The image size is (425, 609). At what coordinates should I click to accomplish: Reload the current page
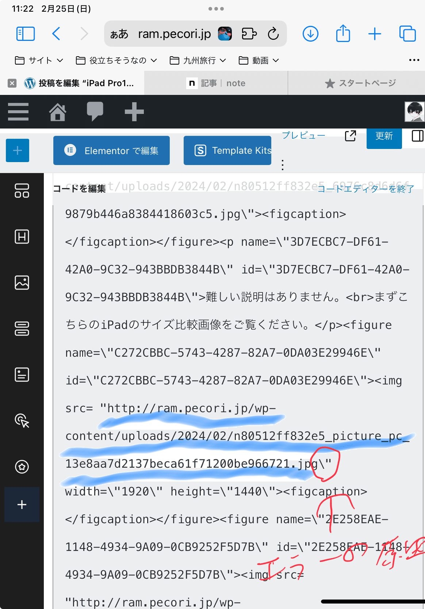[x=273, y=34]
